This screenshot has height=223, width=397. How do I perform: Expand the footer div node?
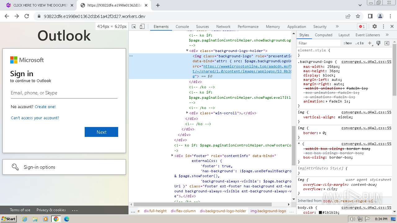tap(172, 155)
